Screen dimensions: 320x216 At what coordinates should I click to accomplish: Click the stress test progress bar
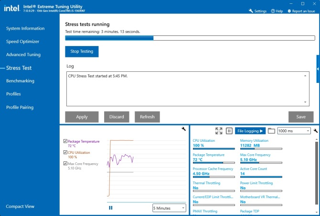click(190, 38)
